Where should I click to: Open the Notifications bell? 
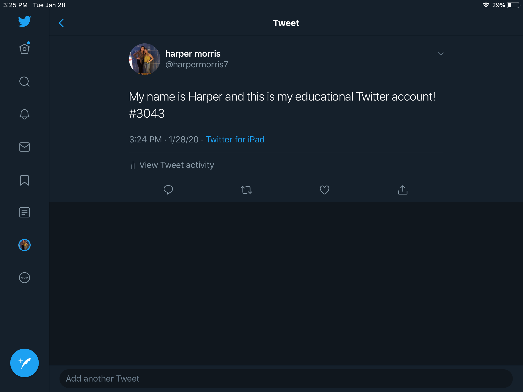pos(25,114)
